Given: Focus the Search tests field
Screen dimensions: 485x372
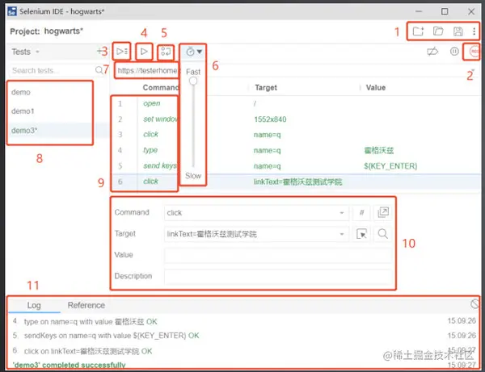Looking at the screenshot, I should [x=52, y=70].
